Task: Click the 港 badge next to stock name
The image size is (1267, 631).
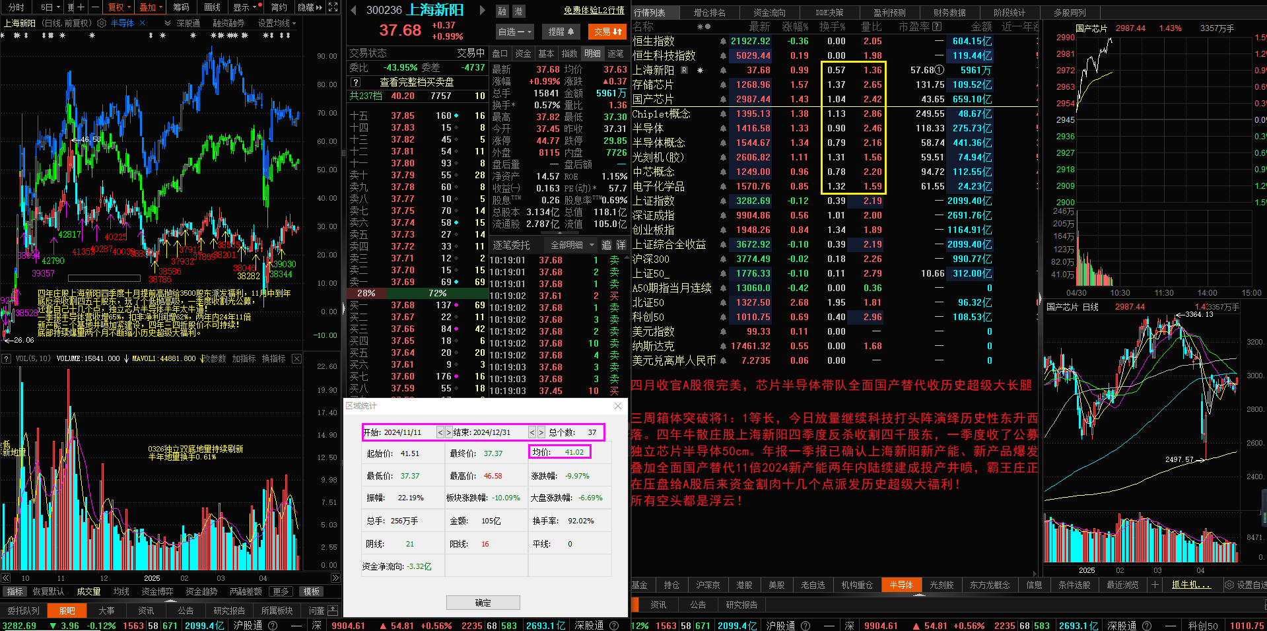Action: (x=518, y=11)
